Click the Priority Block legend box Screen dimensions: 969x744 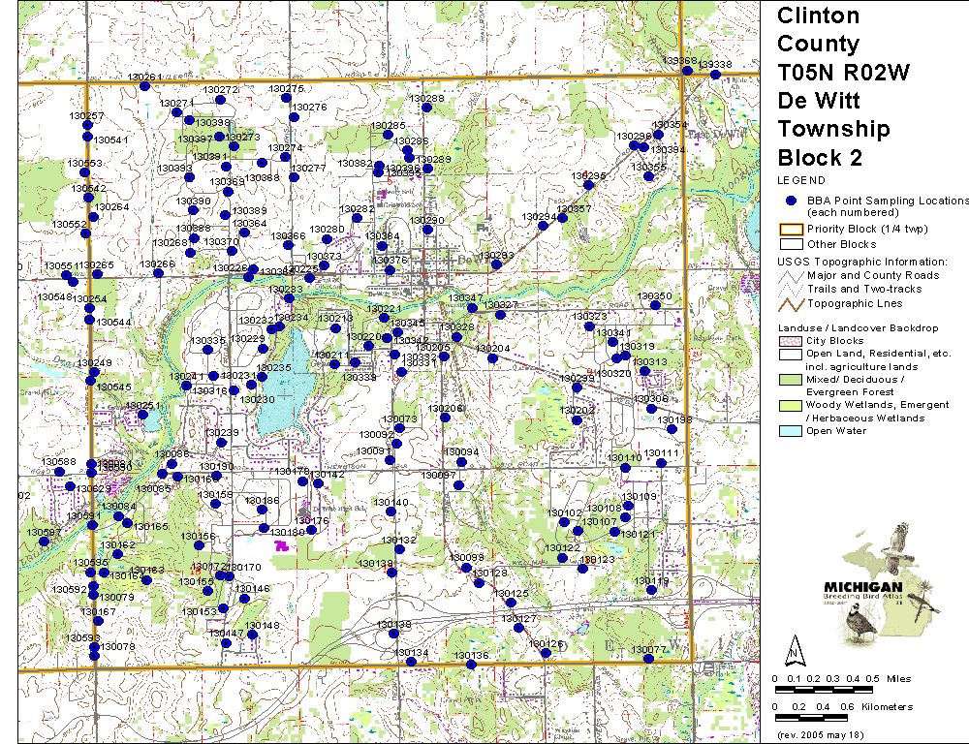click(791, 230)
